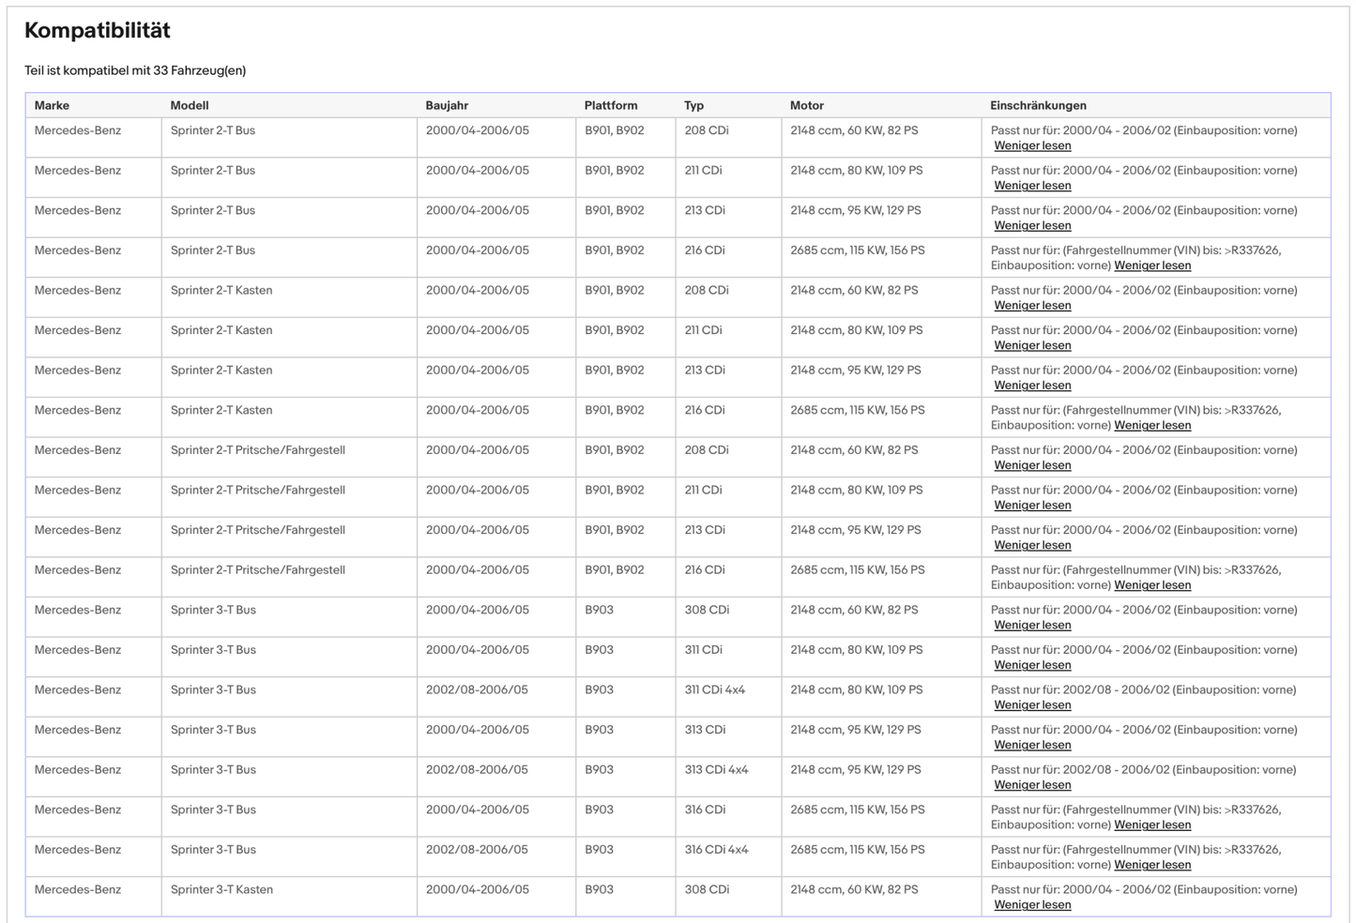Click 'Weniger lesen' for Sprinter 2-T Kasten 216 CDi

[1151, 425]
